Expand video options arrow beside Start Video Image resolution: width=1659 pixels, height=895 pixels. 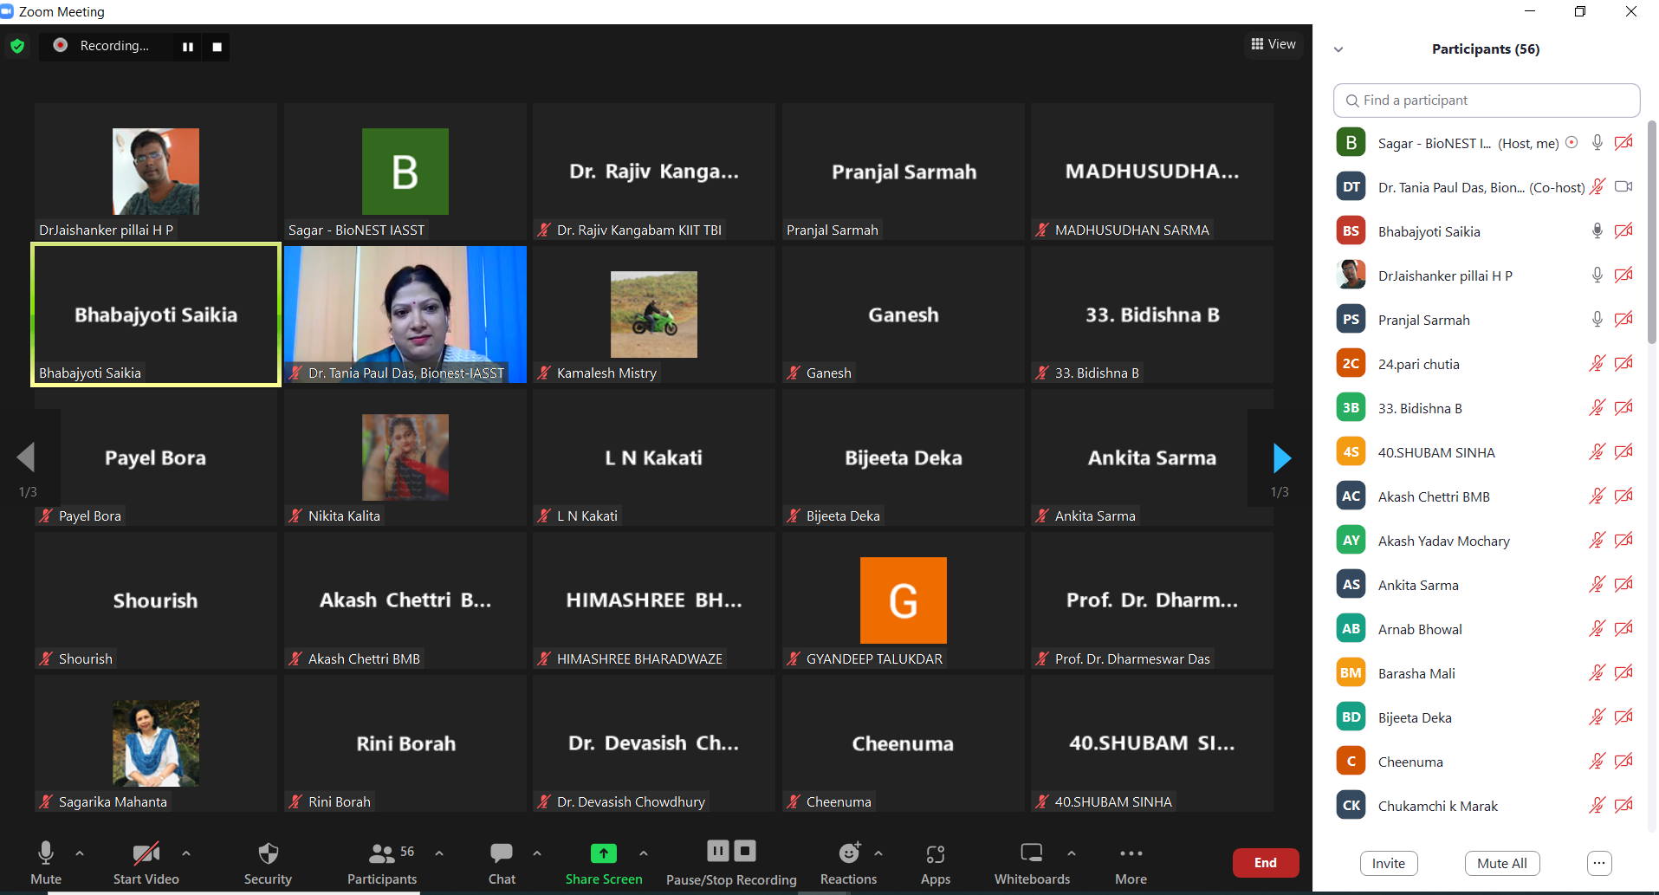coord(186,853)
